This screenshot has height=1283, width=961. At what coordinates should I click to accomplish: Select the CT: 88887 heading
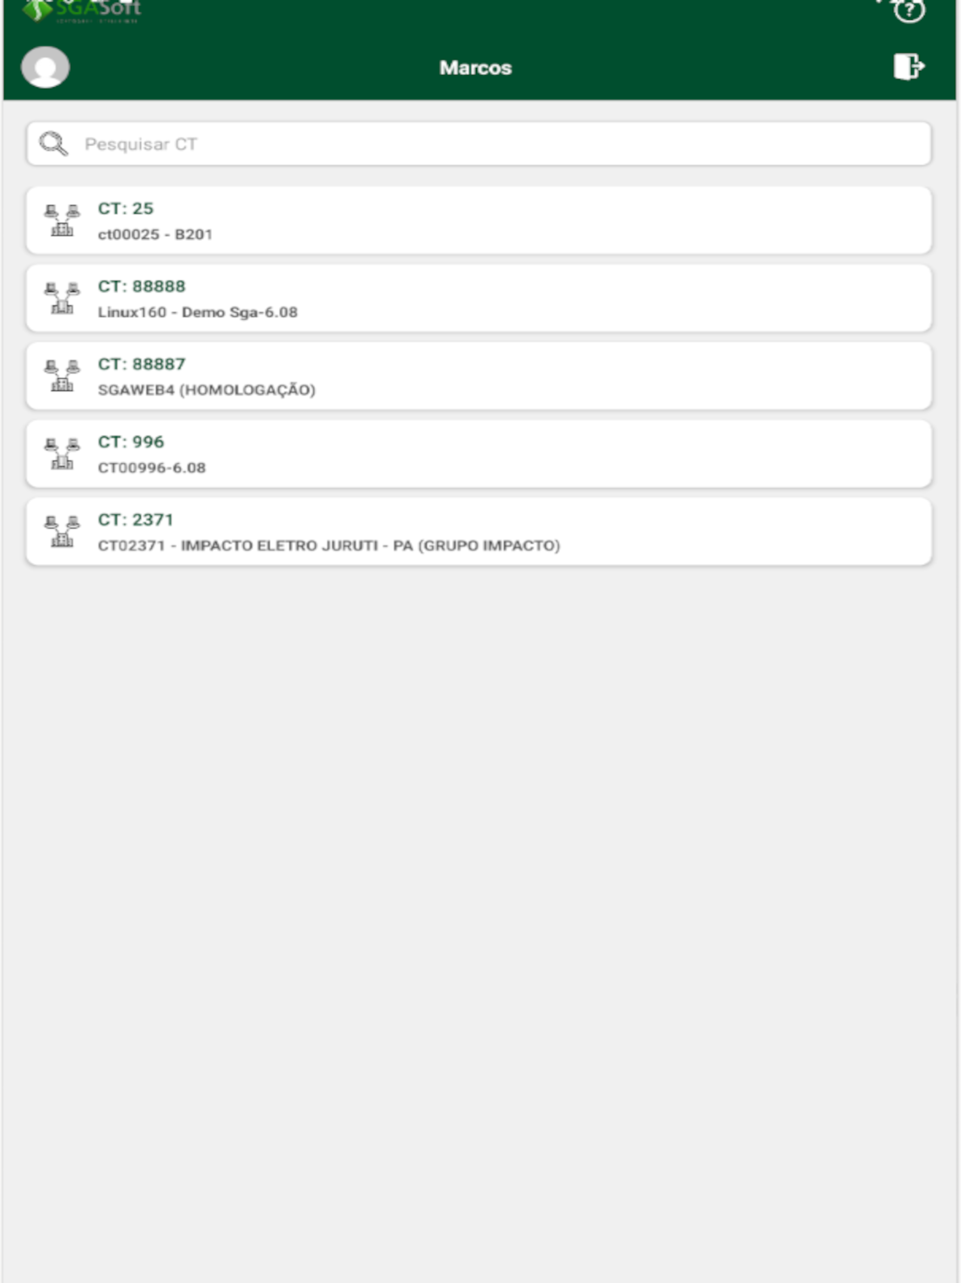coord(141,364)
